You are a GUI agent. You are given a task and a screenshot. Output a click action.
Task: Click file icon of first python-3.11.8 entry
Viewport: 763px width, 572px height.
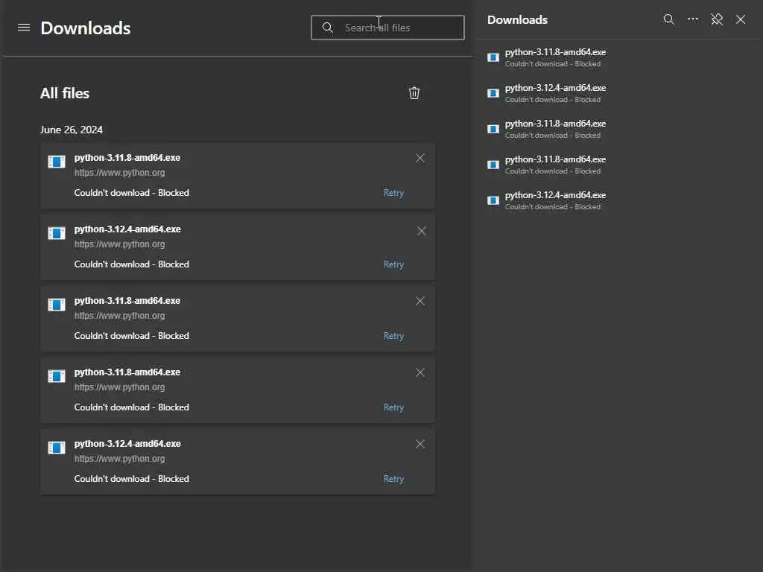pos(57,162)
